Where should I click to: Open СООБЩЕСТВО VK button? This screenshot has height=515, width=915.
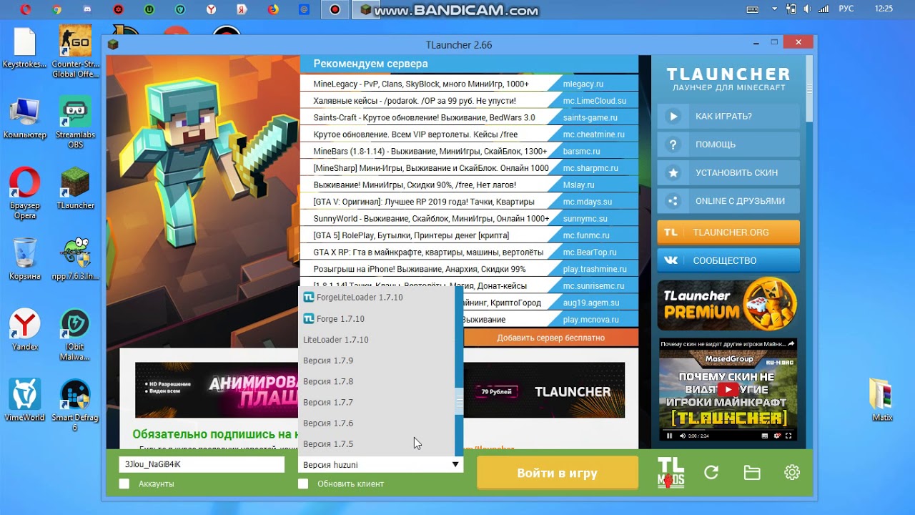coord(728,260)
